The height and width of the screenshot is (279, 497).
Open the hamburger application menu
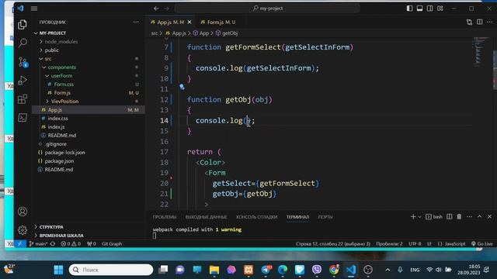(34, 9)
